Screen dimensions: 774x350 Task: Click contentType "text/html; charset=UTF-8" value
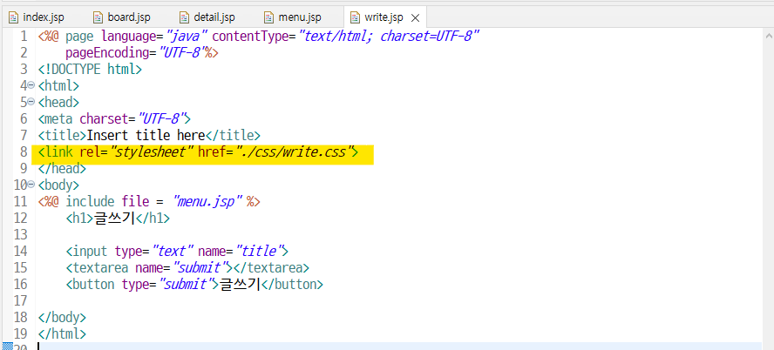(x=388, y=36)
